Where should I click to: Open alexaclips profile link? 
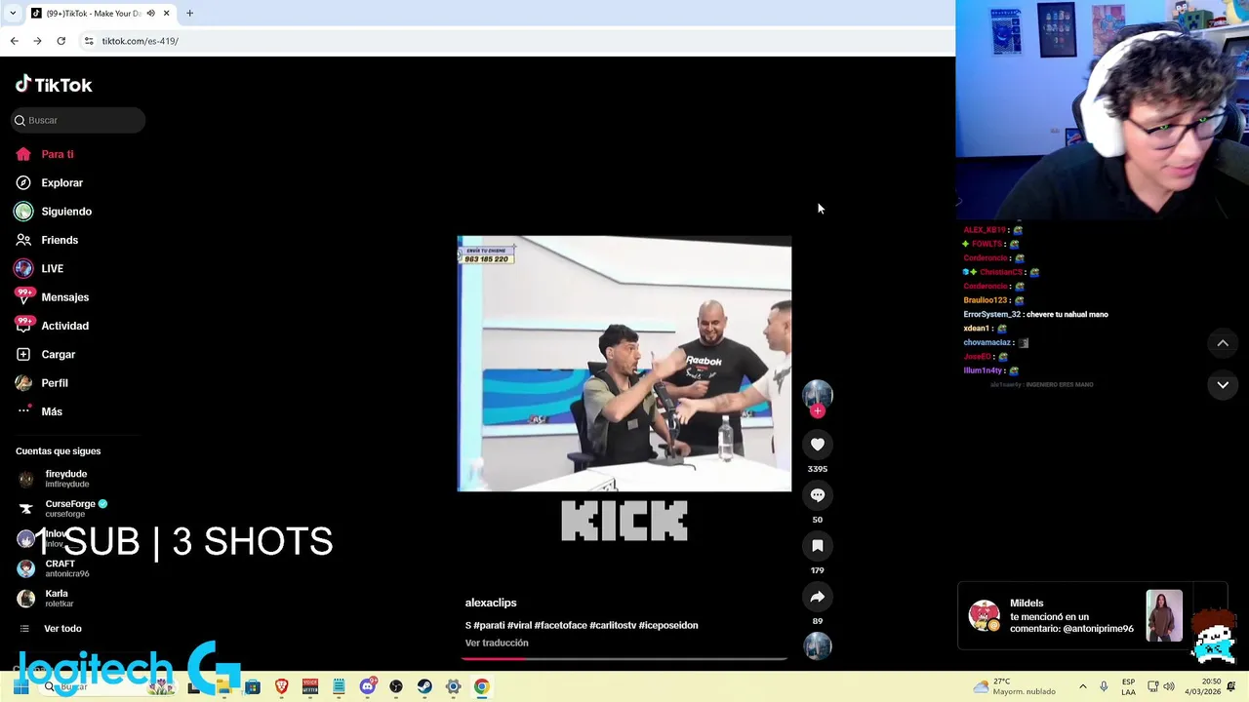coord(491,603)
